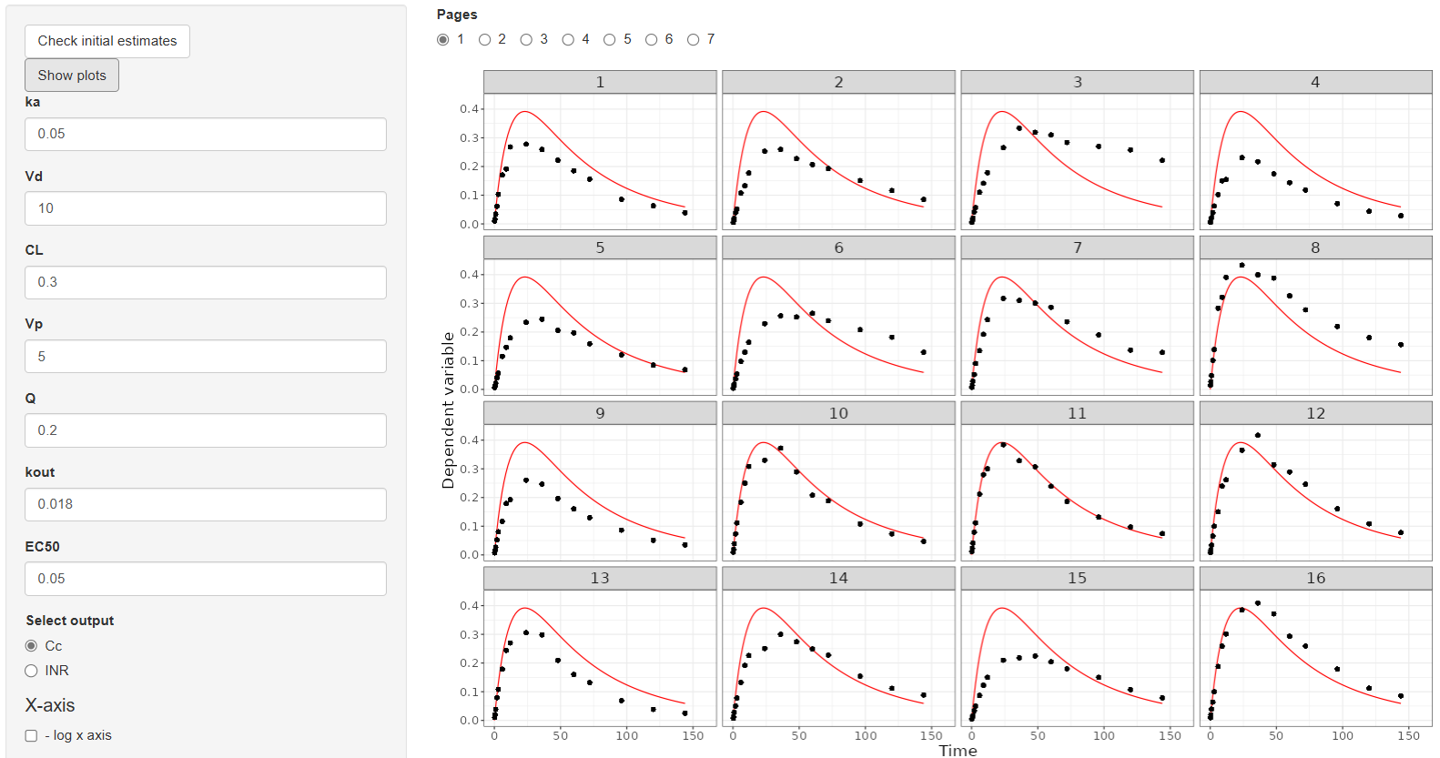The height and width of the screenshot is (758, 1440).
Task: Enable the log x axis checkbox
Action: [x=32, y=735]
